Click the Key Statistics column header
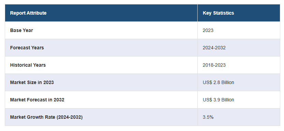Image resolution: width=284 pixels, height=131 pixels. tap(218, 13)
